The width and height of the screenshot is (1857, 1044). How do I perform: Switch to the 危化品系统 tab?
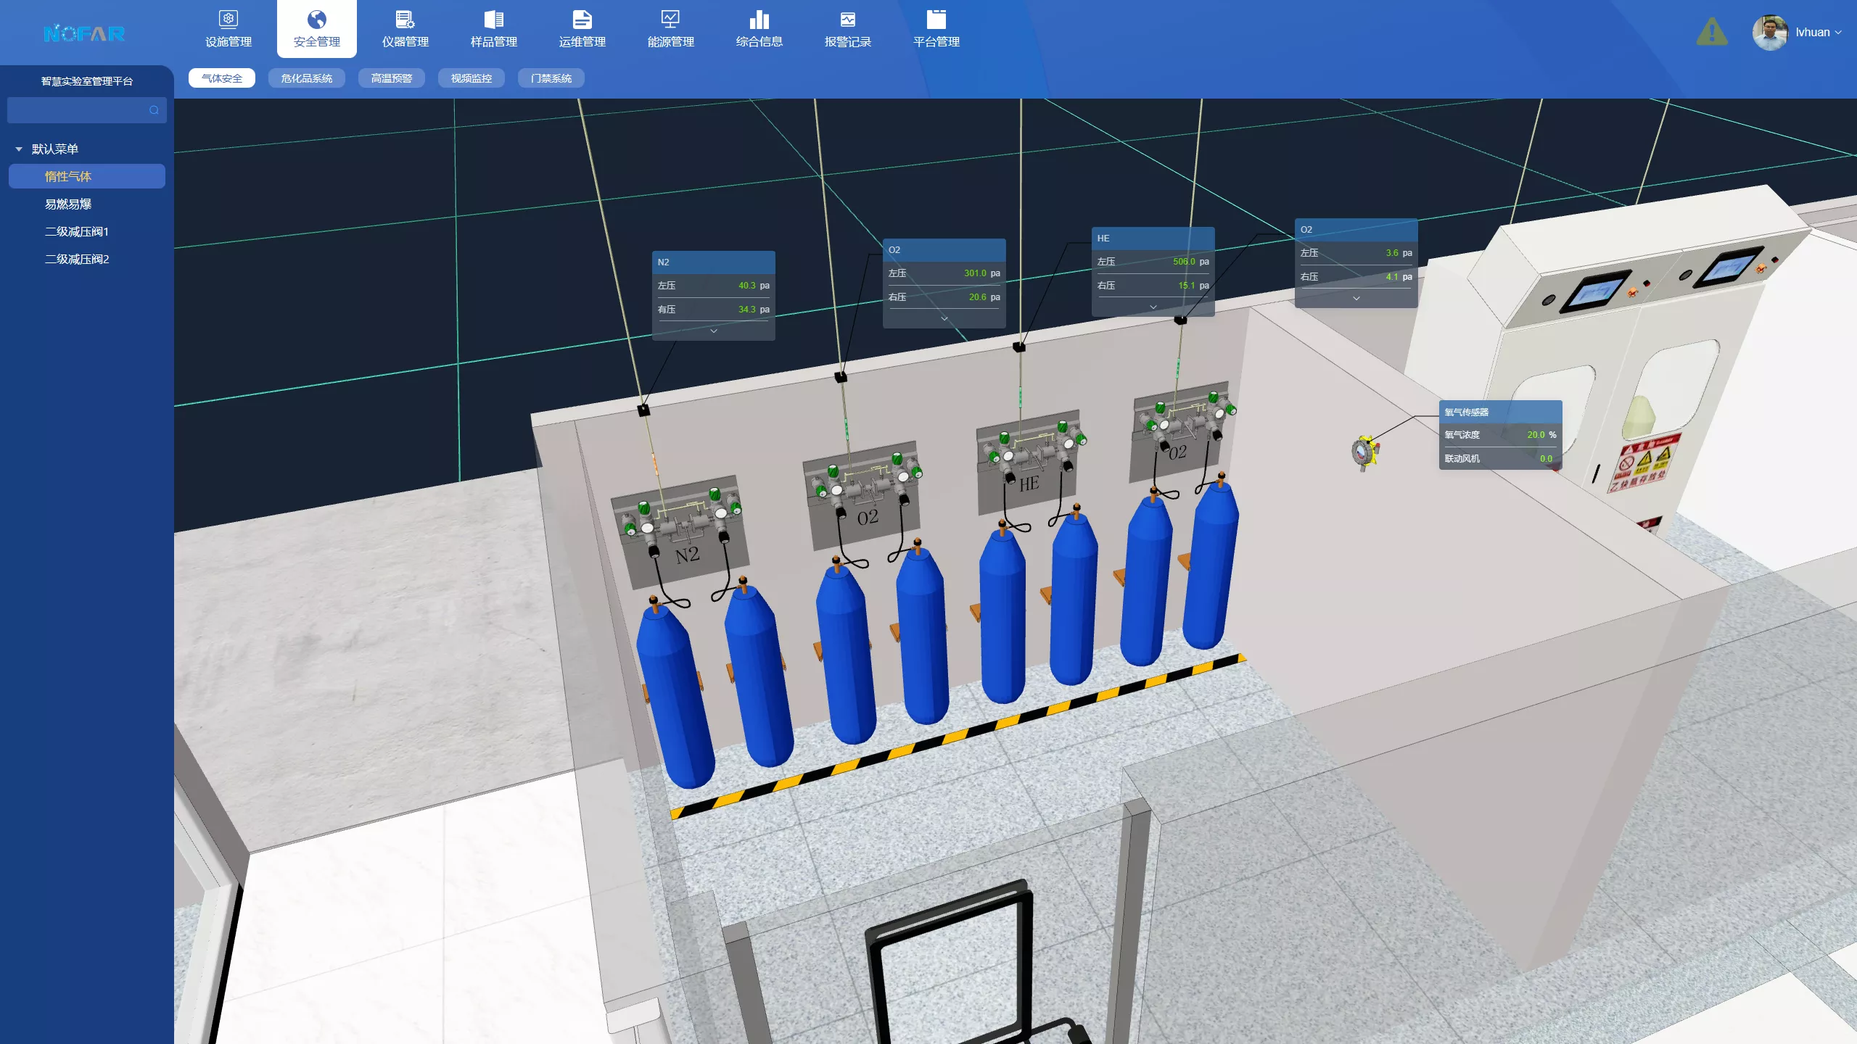point(307,78)
